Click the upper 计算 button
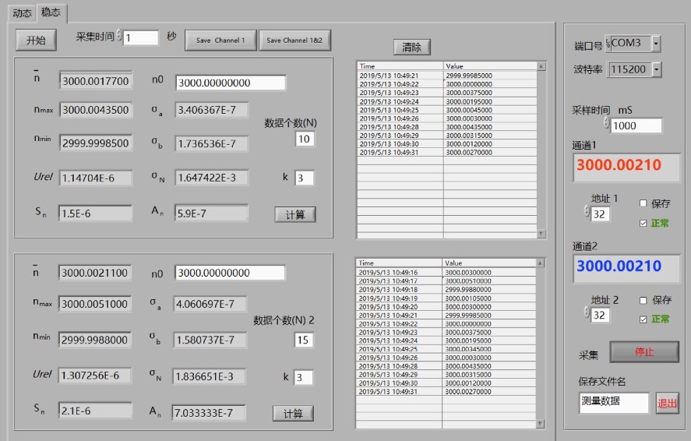Viewport: 691px width, 441px height. pos(294,214)
